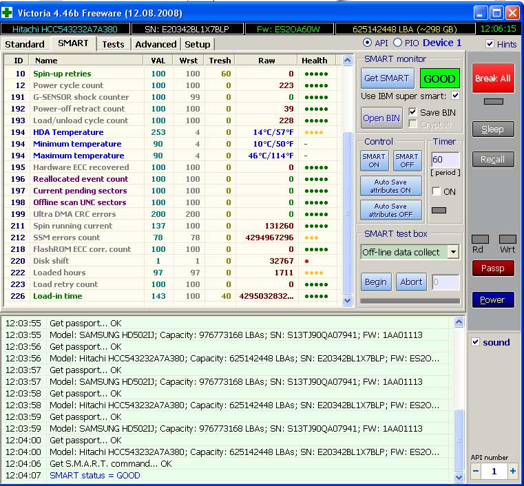Select the PIO radio button
524x486 pixels.
coord(397,43)
